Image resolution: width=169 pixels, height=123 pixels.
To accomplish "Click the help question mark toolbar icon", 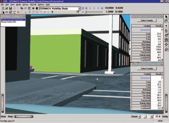I will pyautogui.click(x=52, y=12).
